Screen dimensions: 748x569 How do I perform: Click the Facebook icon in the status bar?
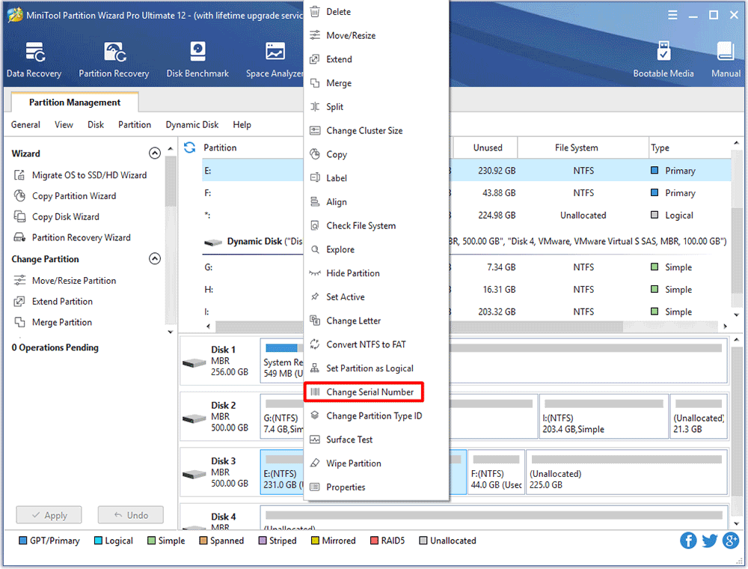687,540
